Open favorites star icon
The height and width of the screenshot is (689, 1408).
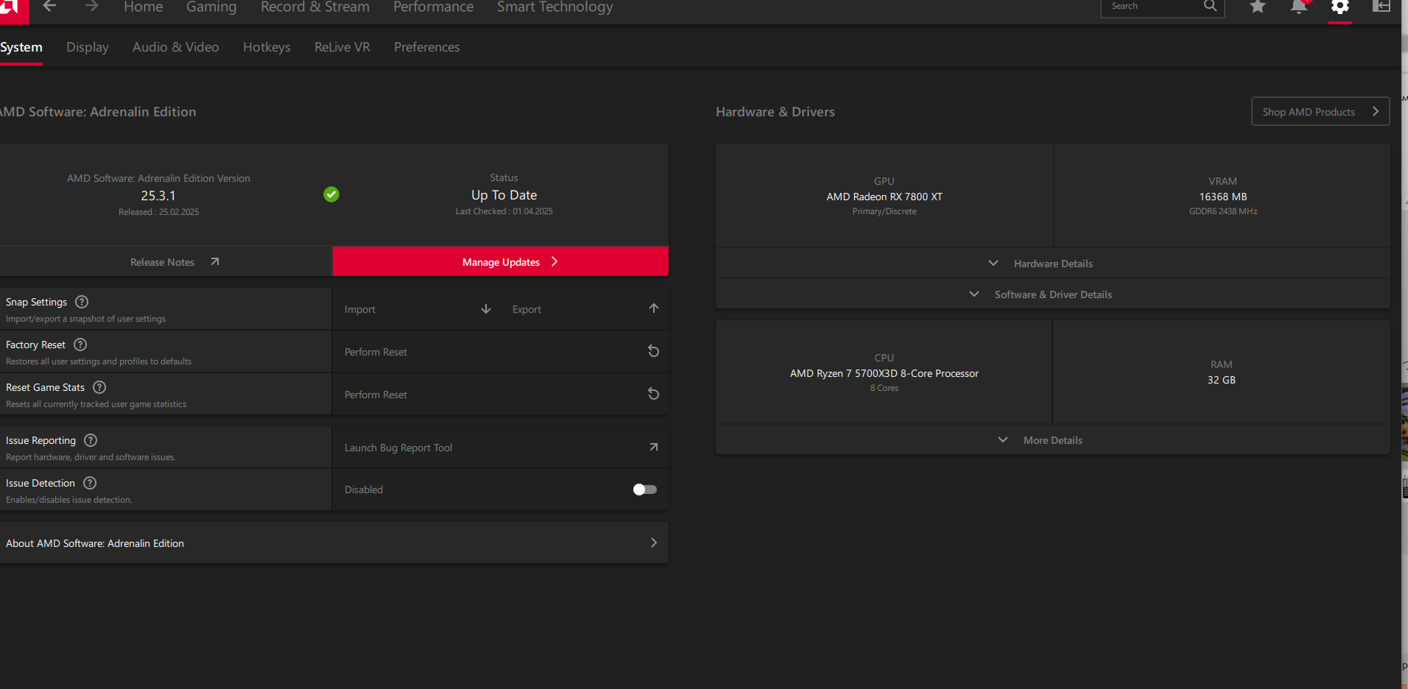coord(1258,7)
